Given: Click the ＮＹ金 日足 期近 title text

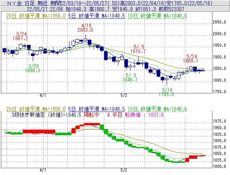Looking at the screenshot, I should [x=28, y=3].
